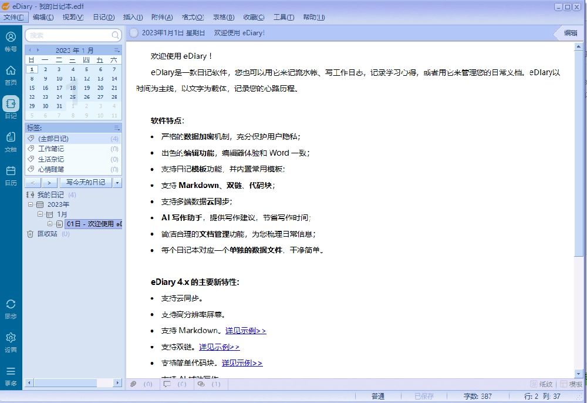
Task: Open the Markdown 详见示例>> link
Action: 245,330
